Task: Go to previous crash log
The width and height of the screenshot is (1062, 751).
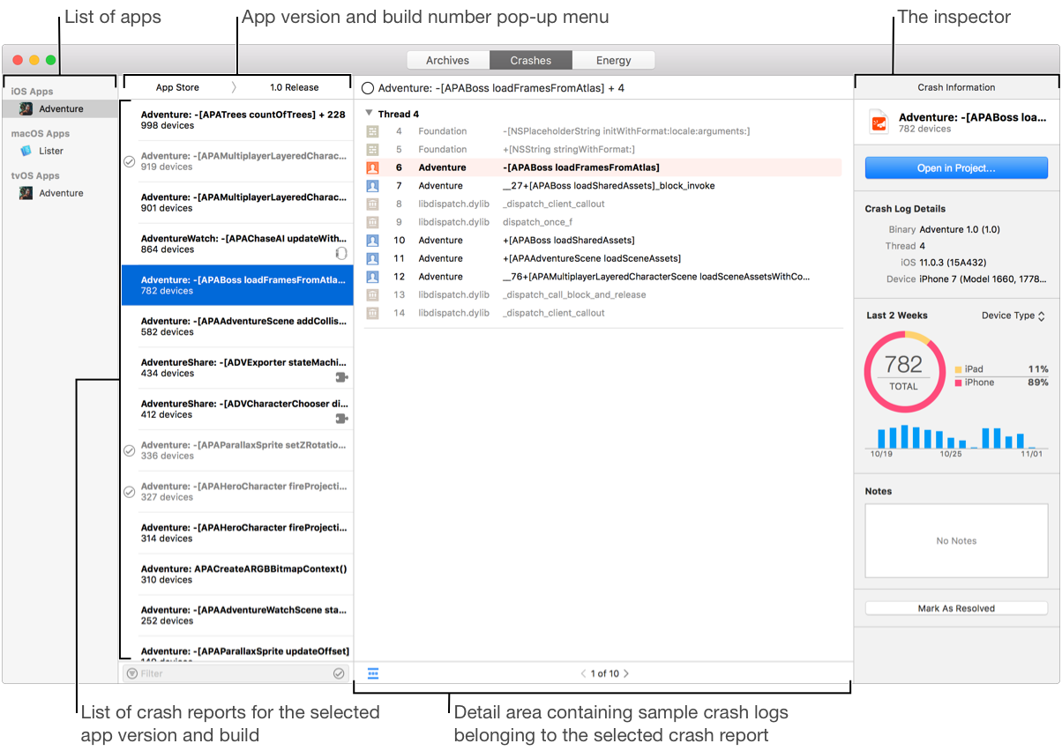Action: pyautogui.click(x=583, y=673)
